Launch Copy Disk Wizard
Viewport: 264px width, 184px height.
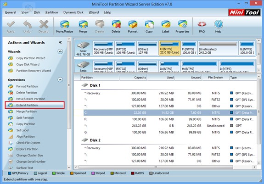click(x=28, y=64)
